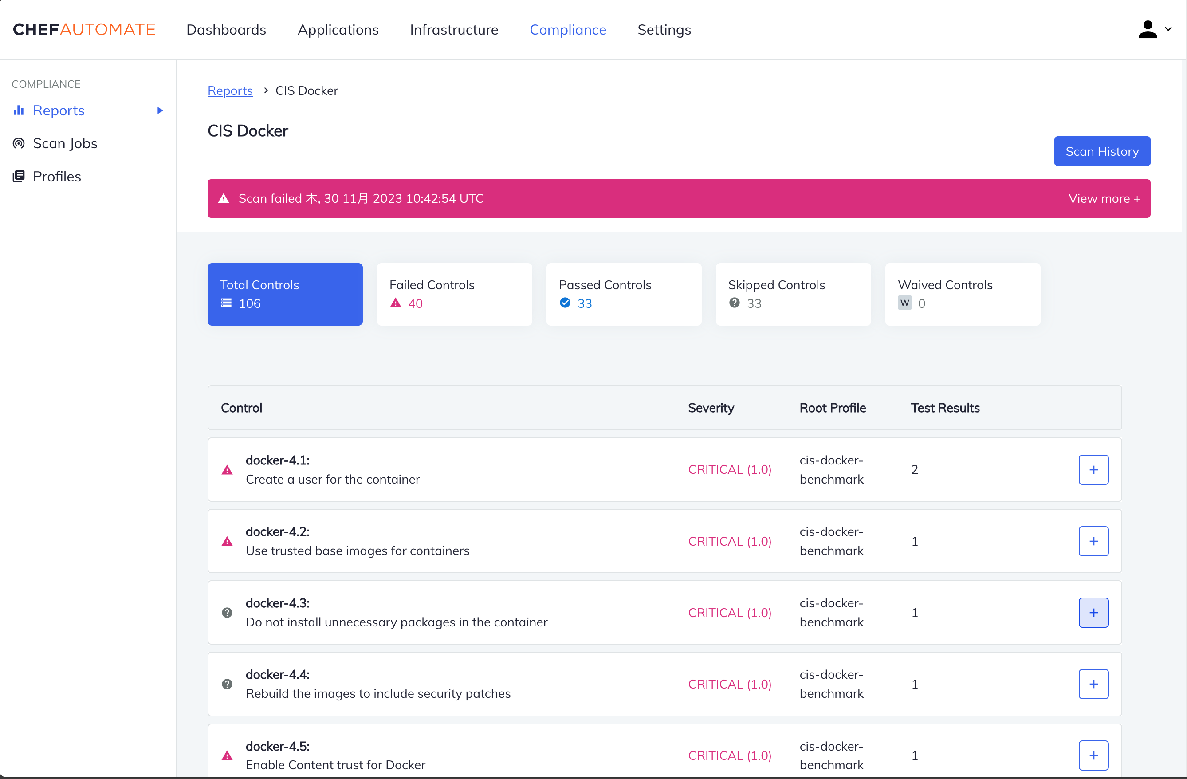Click the Total Controls list icon

coord(226,303)
